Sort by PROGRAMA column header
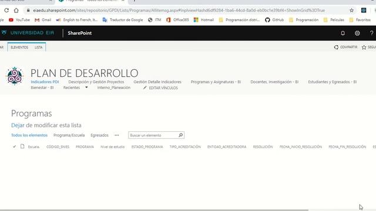376x211 pixels. 85,147
